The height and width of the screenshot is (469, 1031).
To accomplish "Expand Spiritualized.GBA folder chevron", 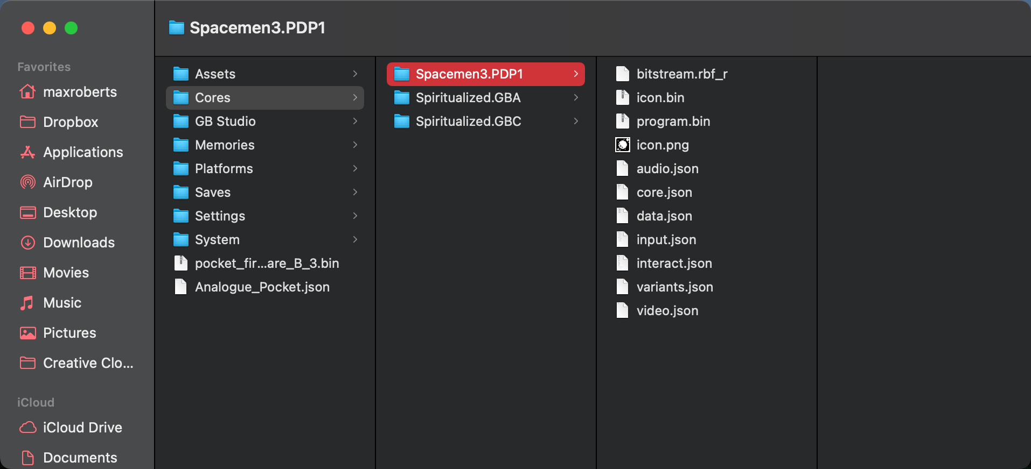I will (x=576, y=98).
